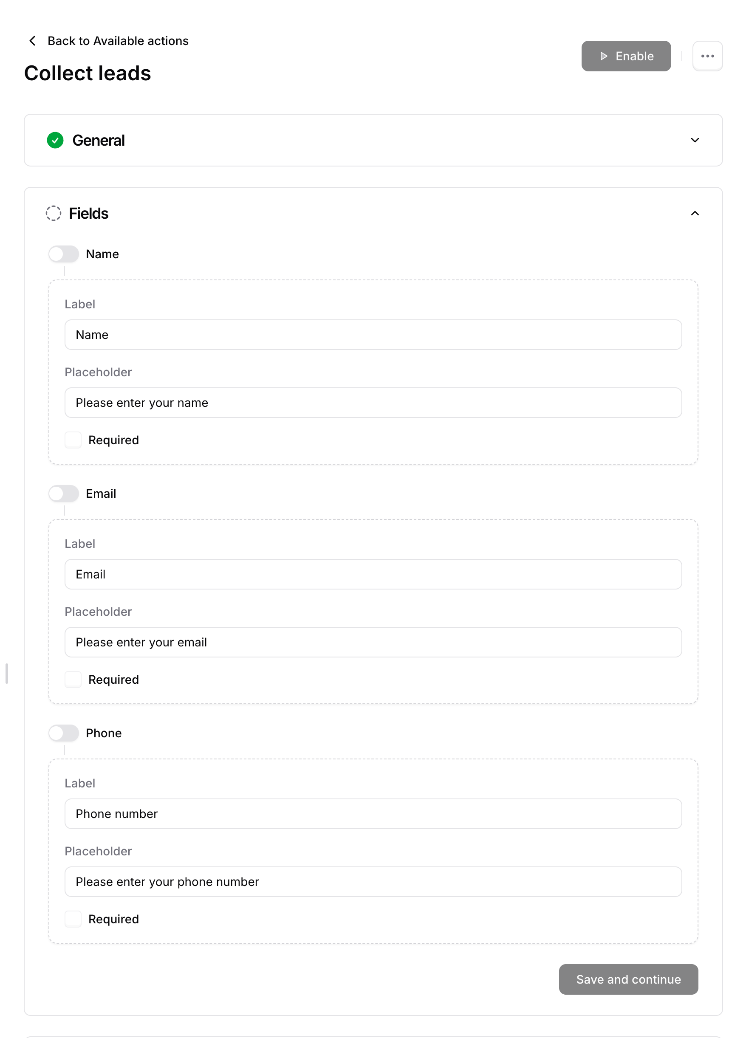Image resolution: width=746 pixels, height=1038 pixels.
Task: Click the dashed circle icon beside Fields
Action: (54, 213)
